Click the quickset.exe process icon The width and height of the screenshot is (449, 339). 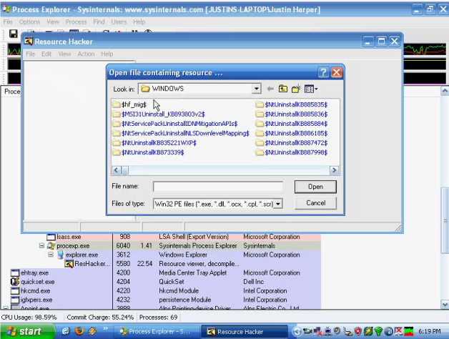(x=15, y=282)
